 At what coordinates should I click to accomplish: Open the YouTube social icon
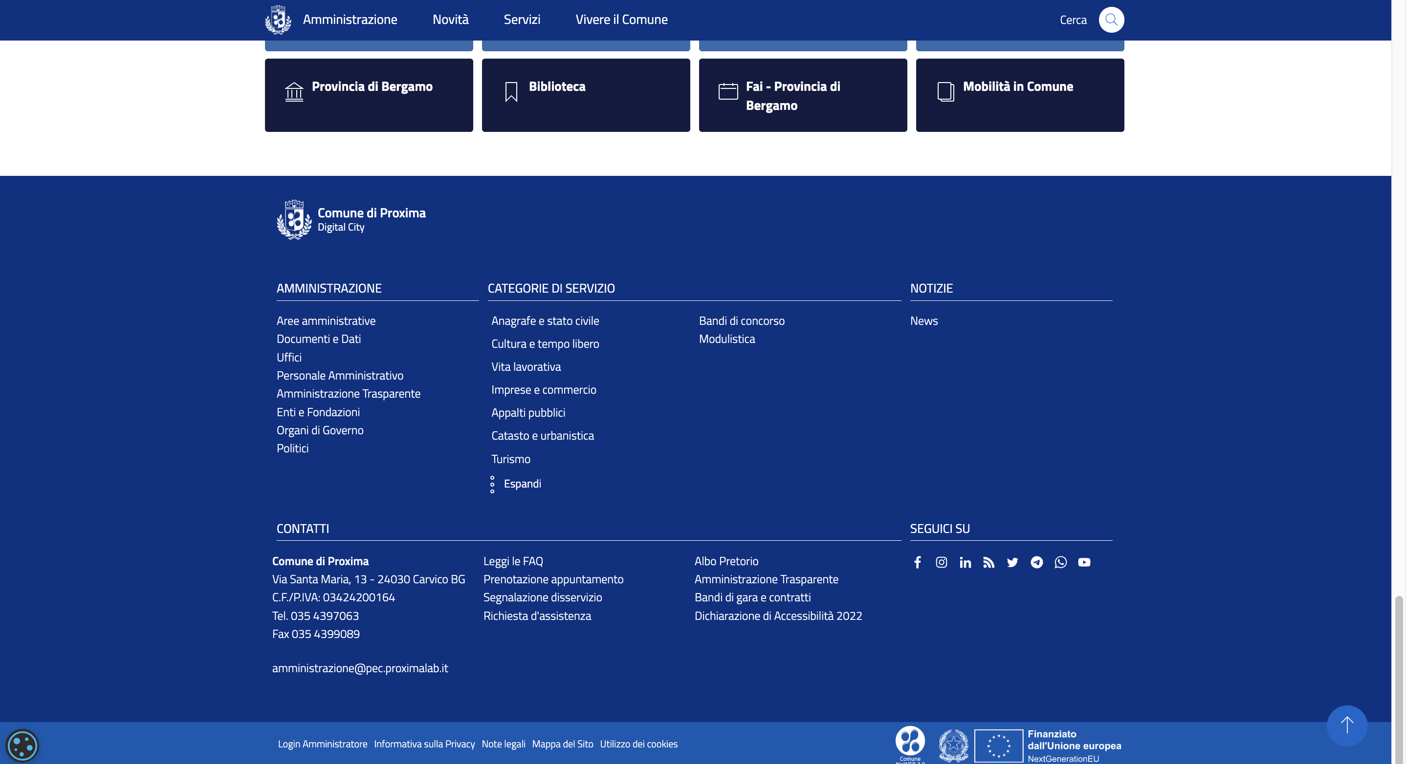click(x=1084, y=562)
